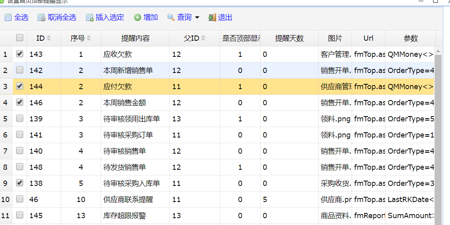Click the 全选 (select all) icon

[x=8, y=17]
